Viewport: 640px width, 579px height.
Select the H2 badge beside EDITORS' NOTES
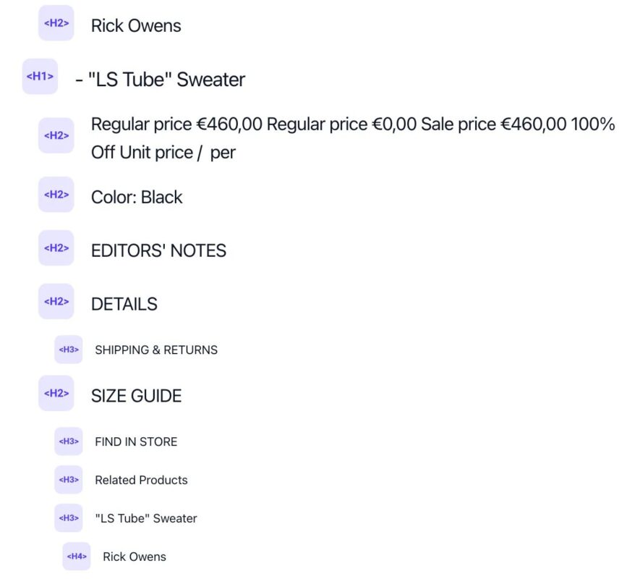point(56,248)
